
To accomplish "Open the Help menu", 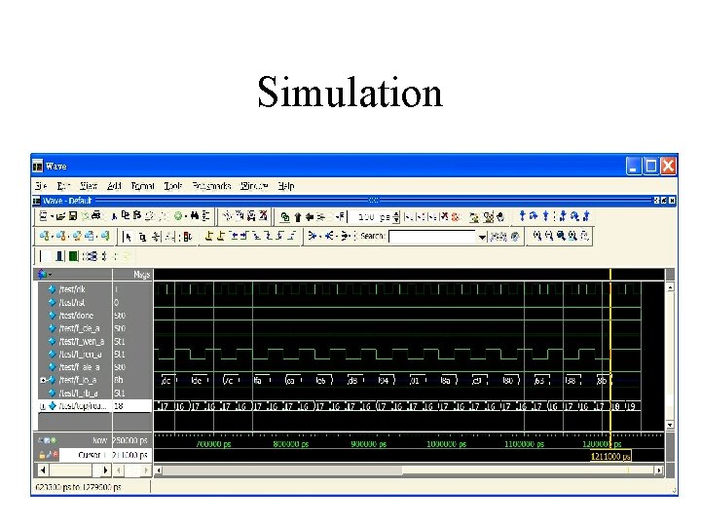I will [286, 186].
